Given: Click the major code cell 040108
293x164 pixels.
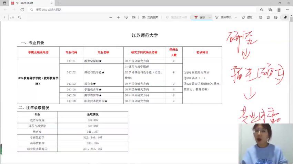Looking at the screenshot, I should pyautogui.click(x=71, y=101).
